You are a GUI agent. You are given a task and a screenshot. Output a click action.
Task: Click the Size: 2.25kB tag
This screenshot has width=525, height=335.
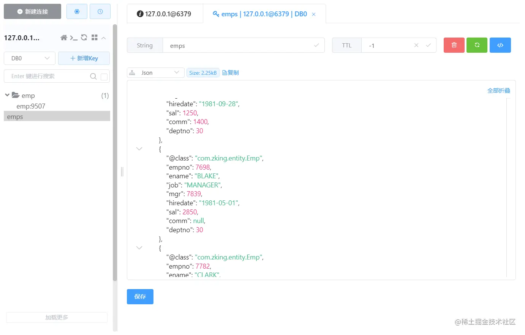[203, 73]
